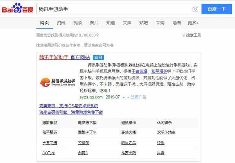Click the Baidu logo
The image size is (235, 163).
click(18, 8)
